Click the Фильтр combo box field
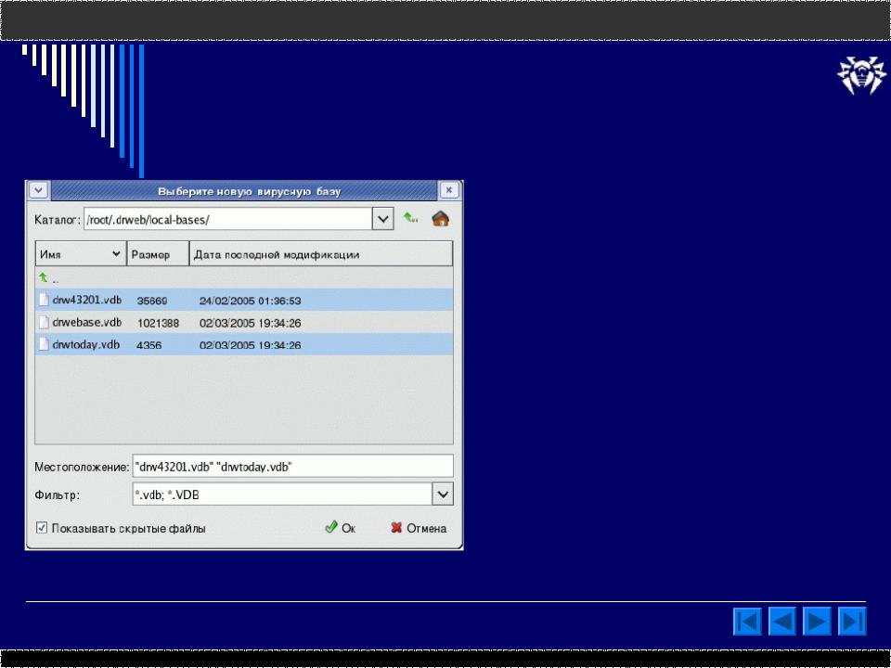 pos(282,495)
